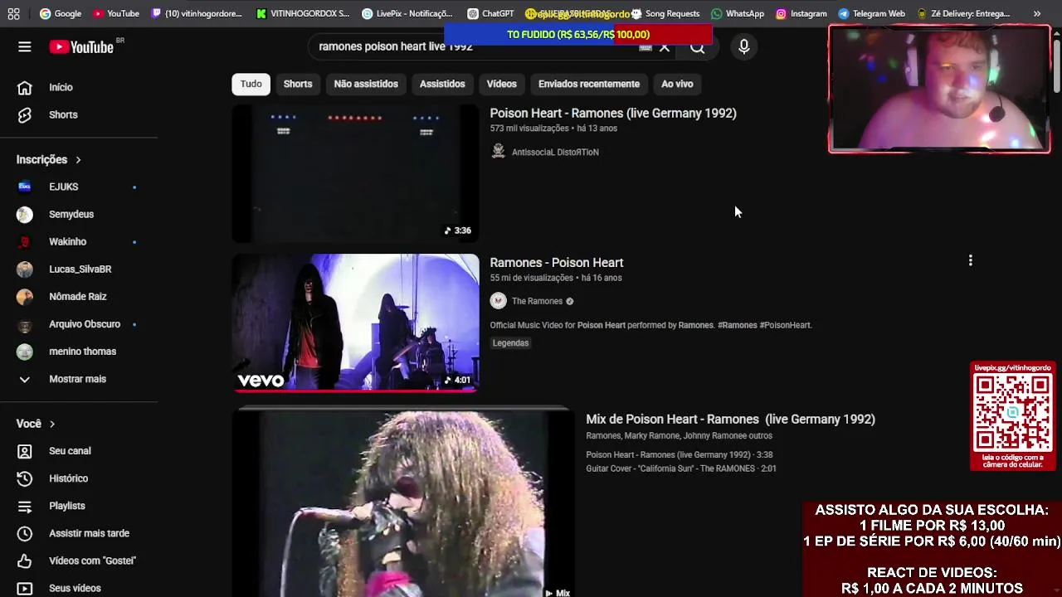Screen dimensions: 1062x597
Task: Open Nômade Raiz channel subscription
Action: click(79, 296)
